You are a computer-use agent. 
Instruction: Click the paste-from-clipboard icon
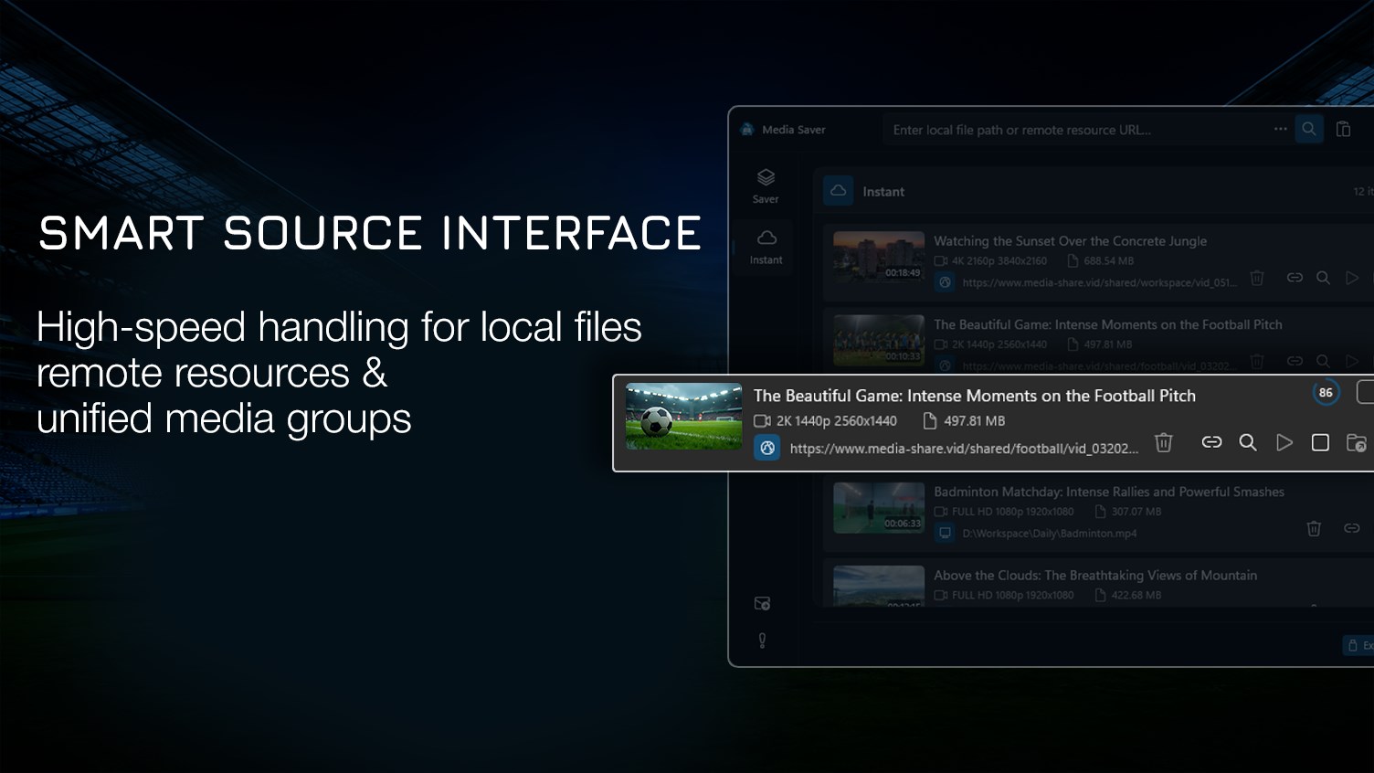click(1343, 129)
